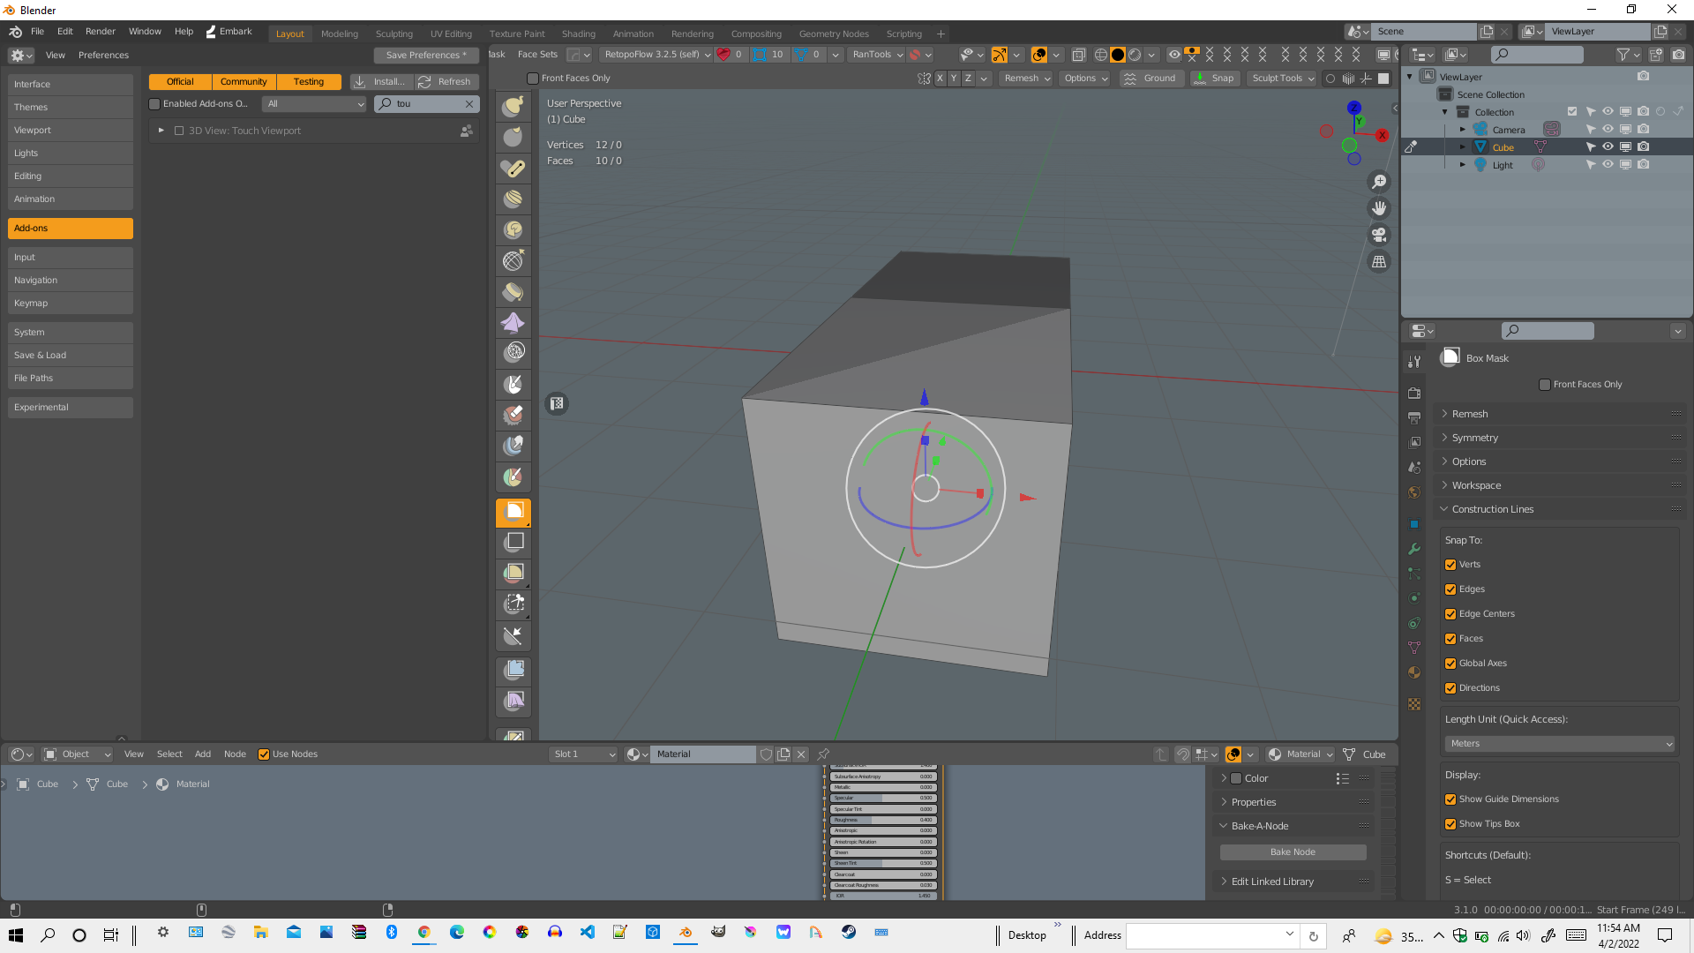1694x953 pixels.
Task: Enable the Enabled Add-ons Only checkbox
Action: 154,104
